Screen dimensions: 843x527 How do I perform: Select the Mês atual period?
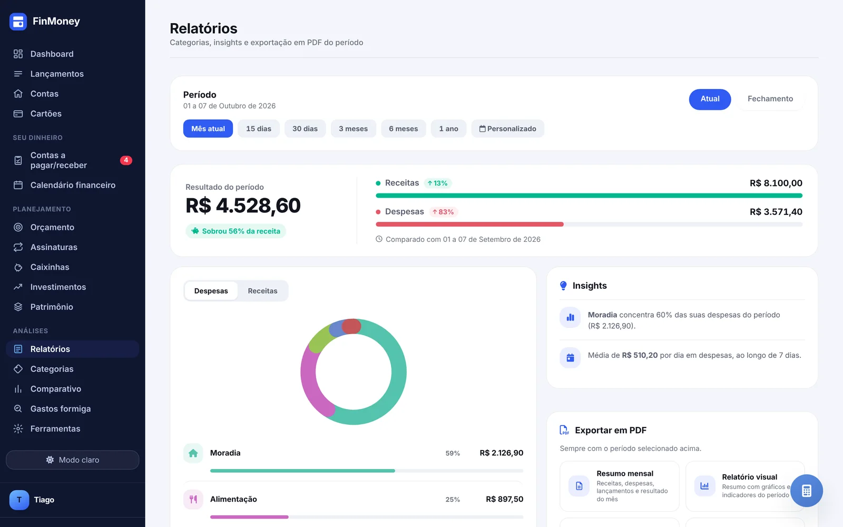[x=208, y=129]
